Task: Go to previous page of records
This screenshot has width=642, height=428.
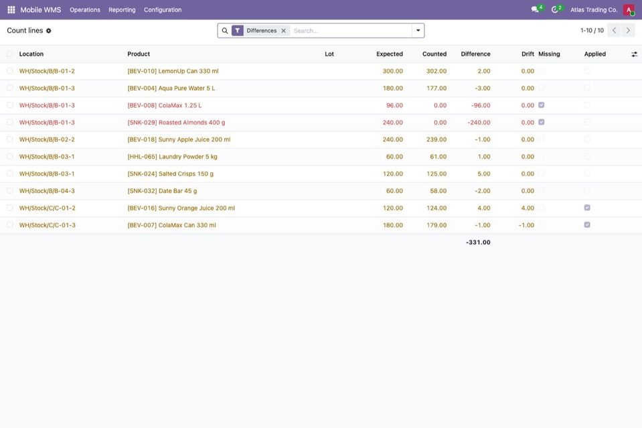Action: (614, 30)
